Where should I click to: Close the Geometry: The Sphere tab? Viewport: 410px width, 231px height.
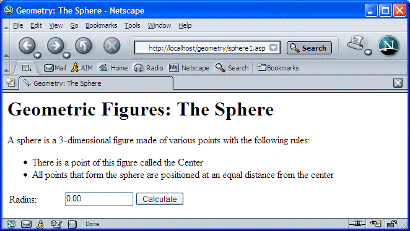tap(398, 83)
